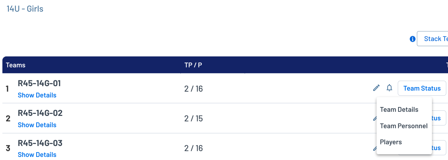Click the blue info icon beside Stack button
Image resolution: width=448 pixels, height=160 pixels.
click(412, 39)
